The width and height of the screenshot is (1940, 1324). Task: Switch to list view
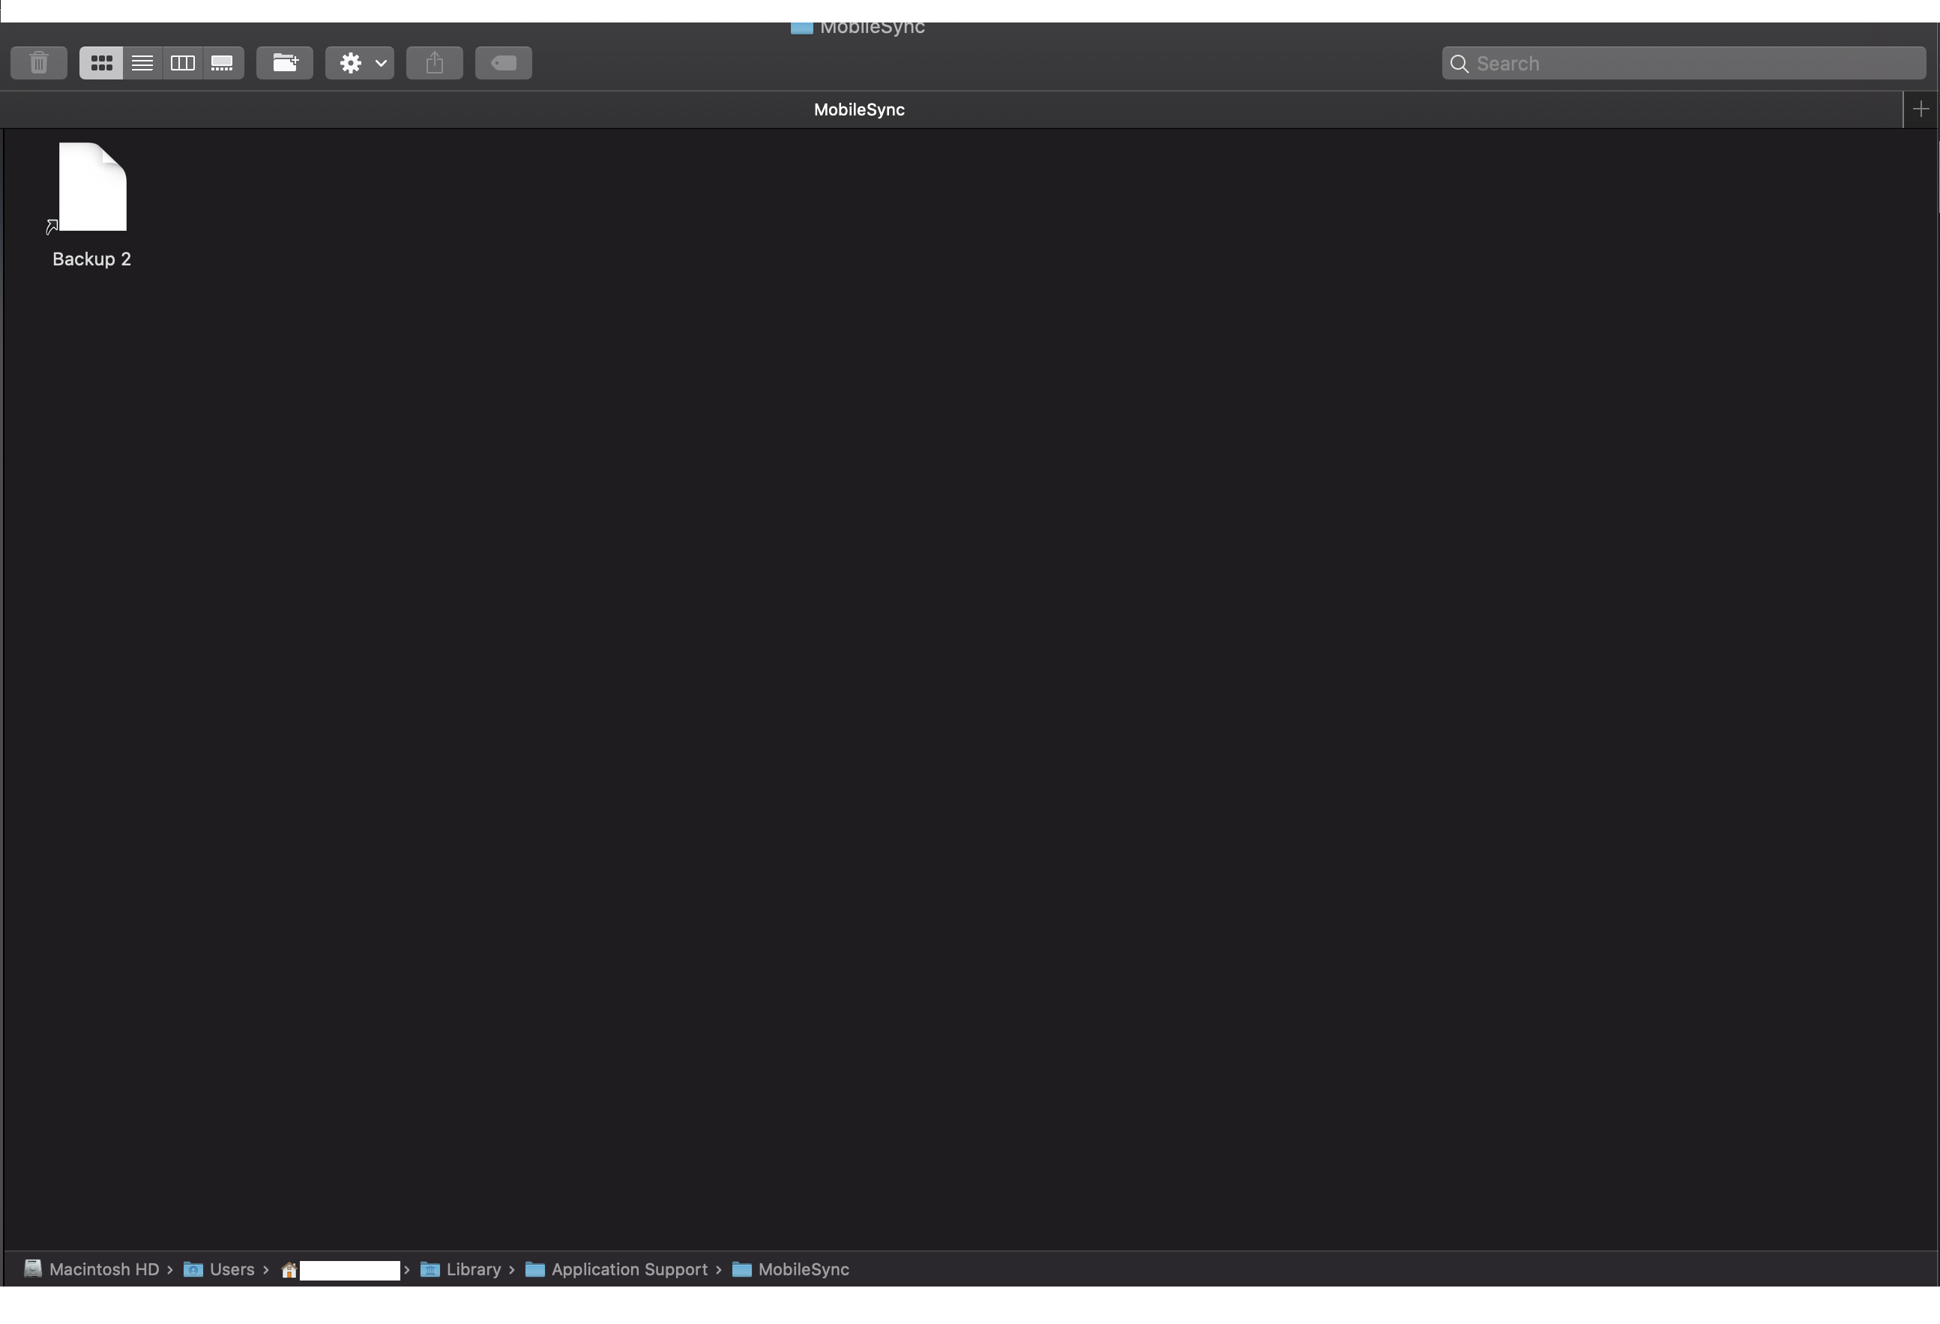coord(142,63)
